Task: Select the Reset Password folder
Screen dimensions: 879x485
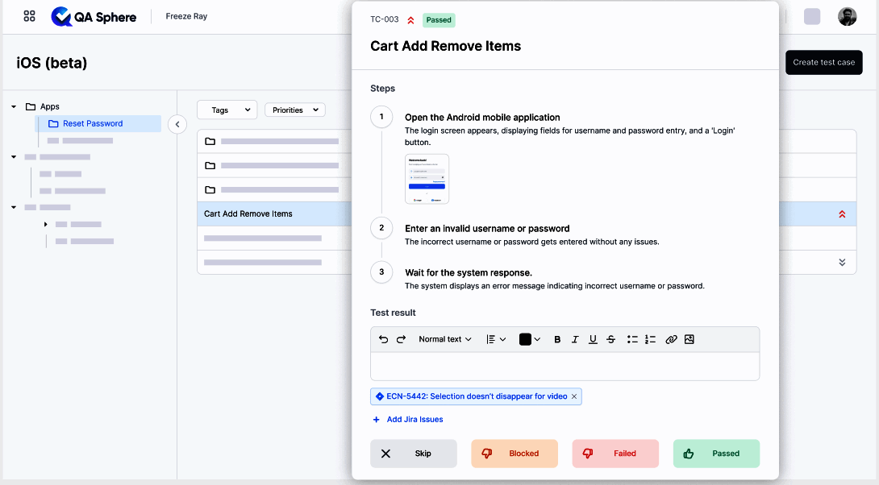Action: coord(91,123)
